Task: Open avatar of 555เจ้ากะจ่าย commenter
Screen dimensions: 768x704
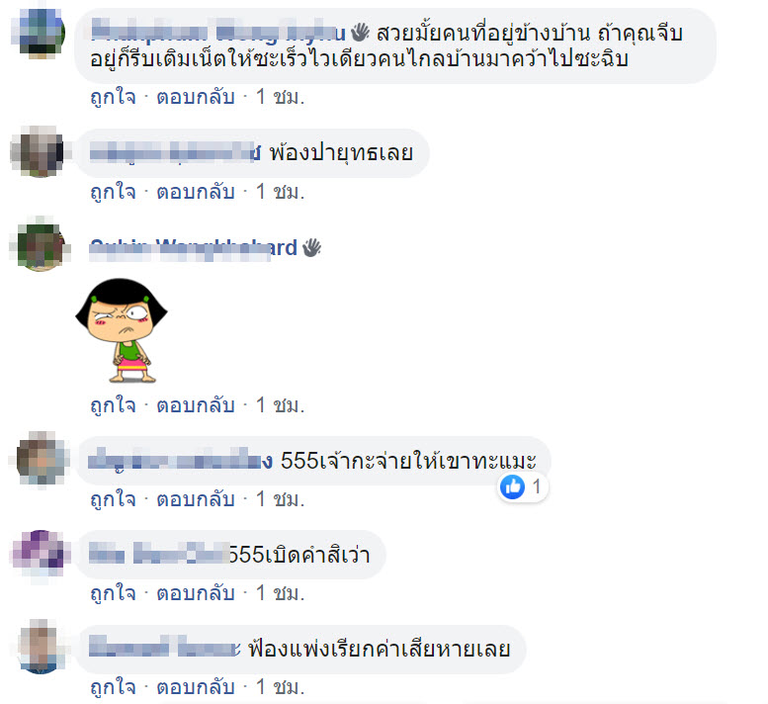Action: (41, 459)
